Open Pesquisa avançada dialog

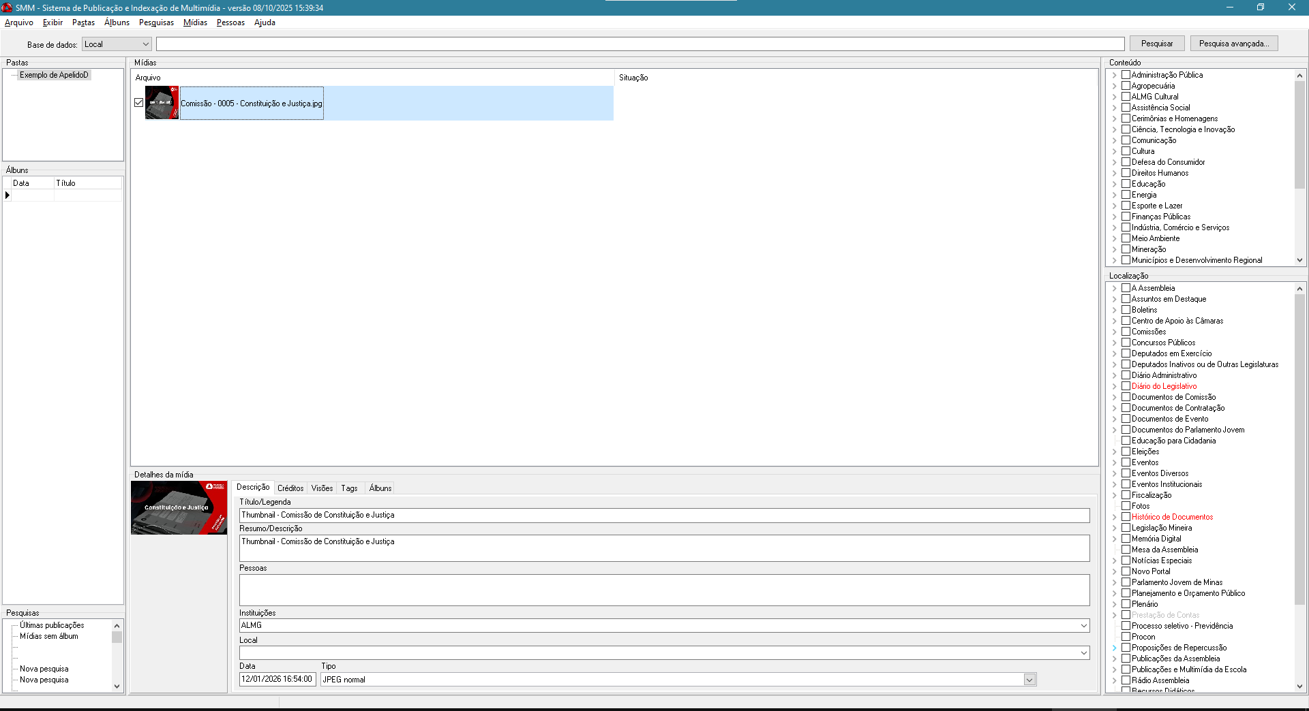point(1233,44)
